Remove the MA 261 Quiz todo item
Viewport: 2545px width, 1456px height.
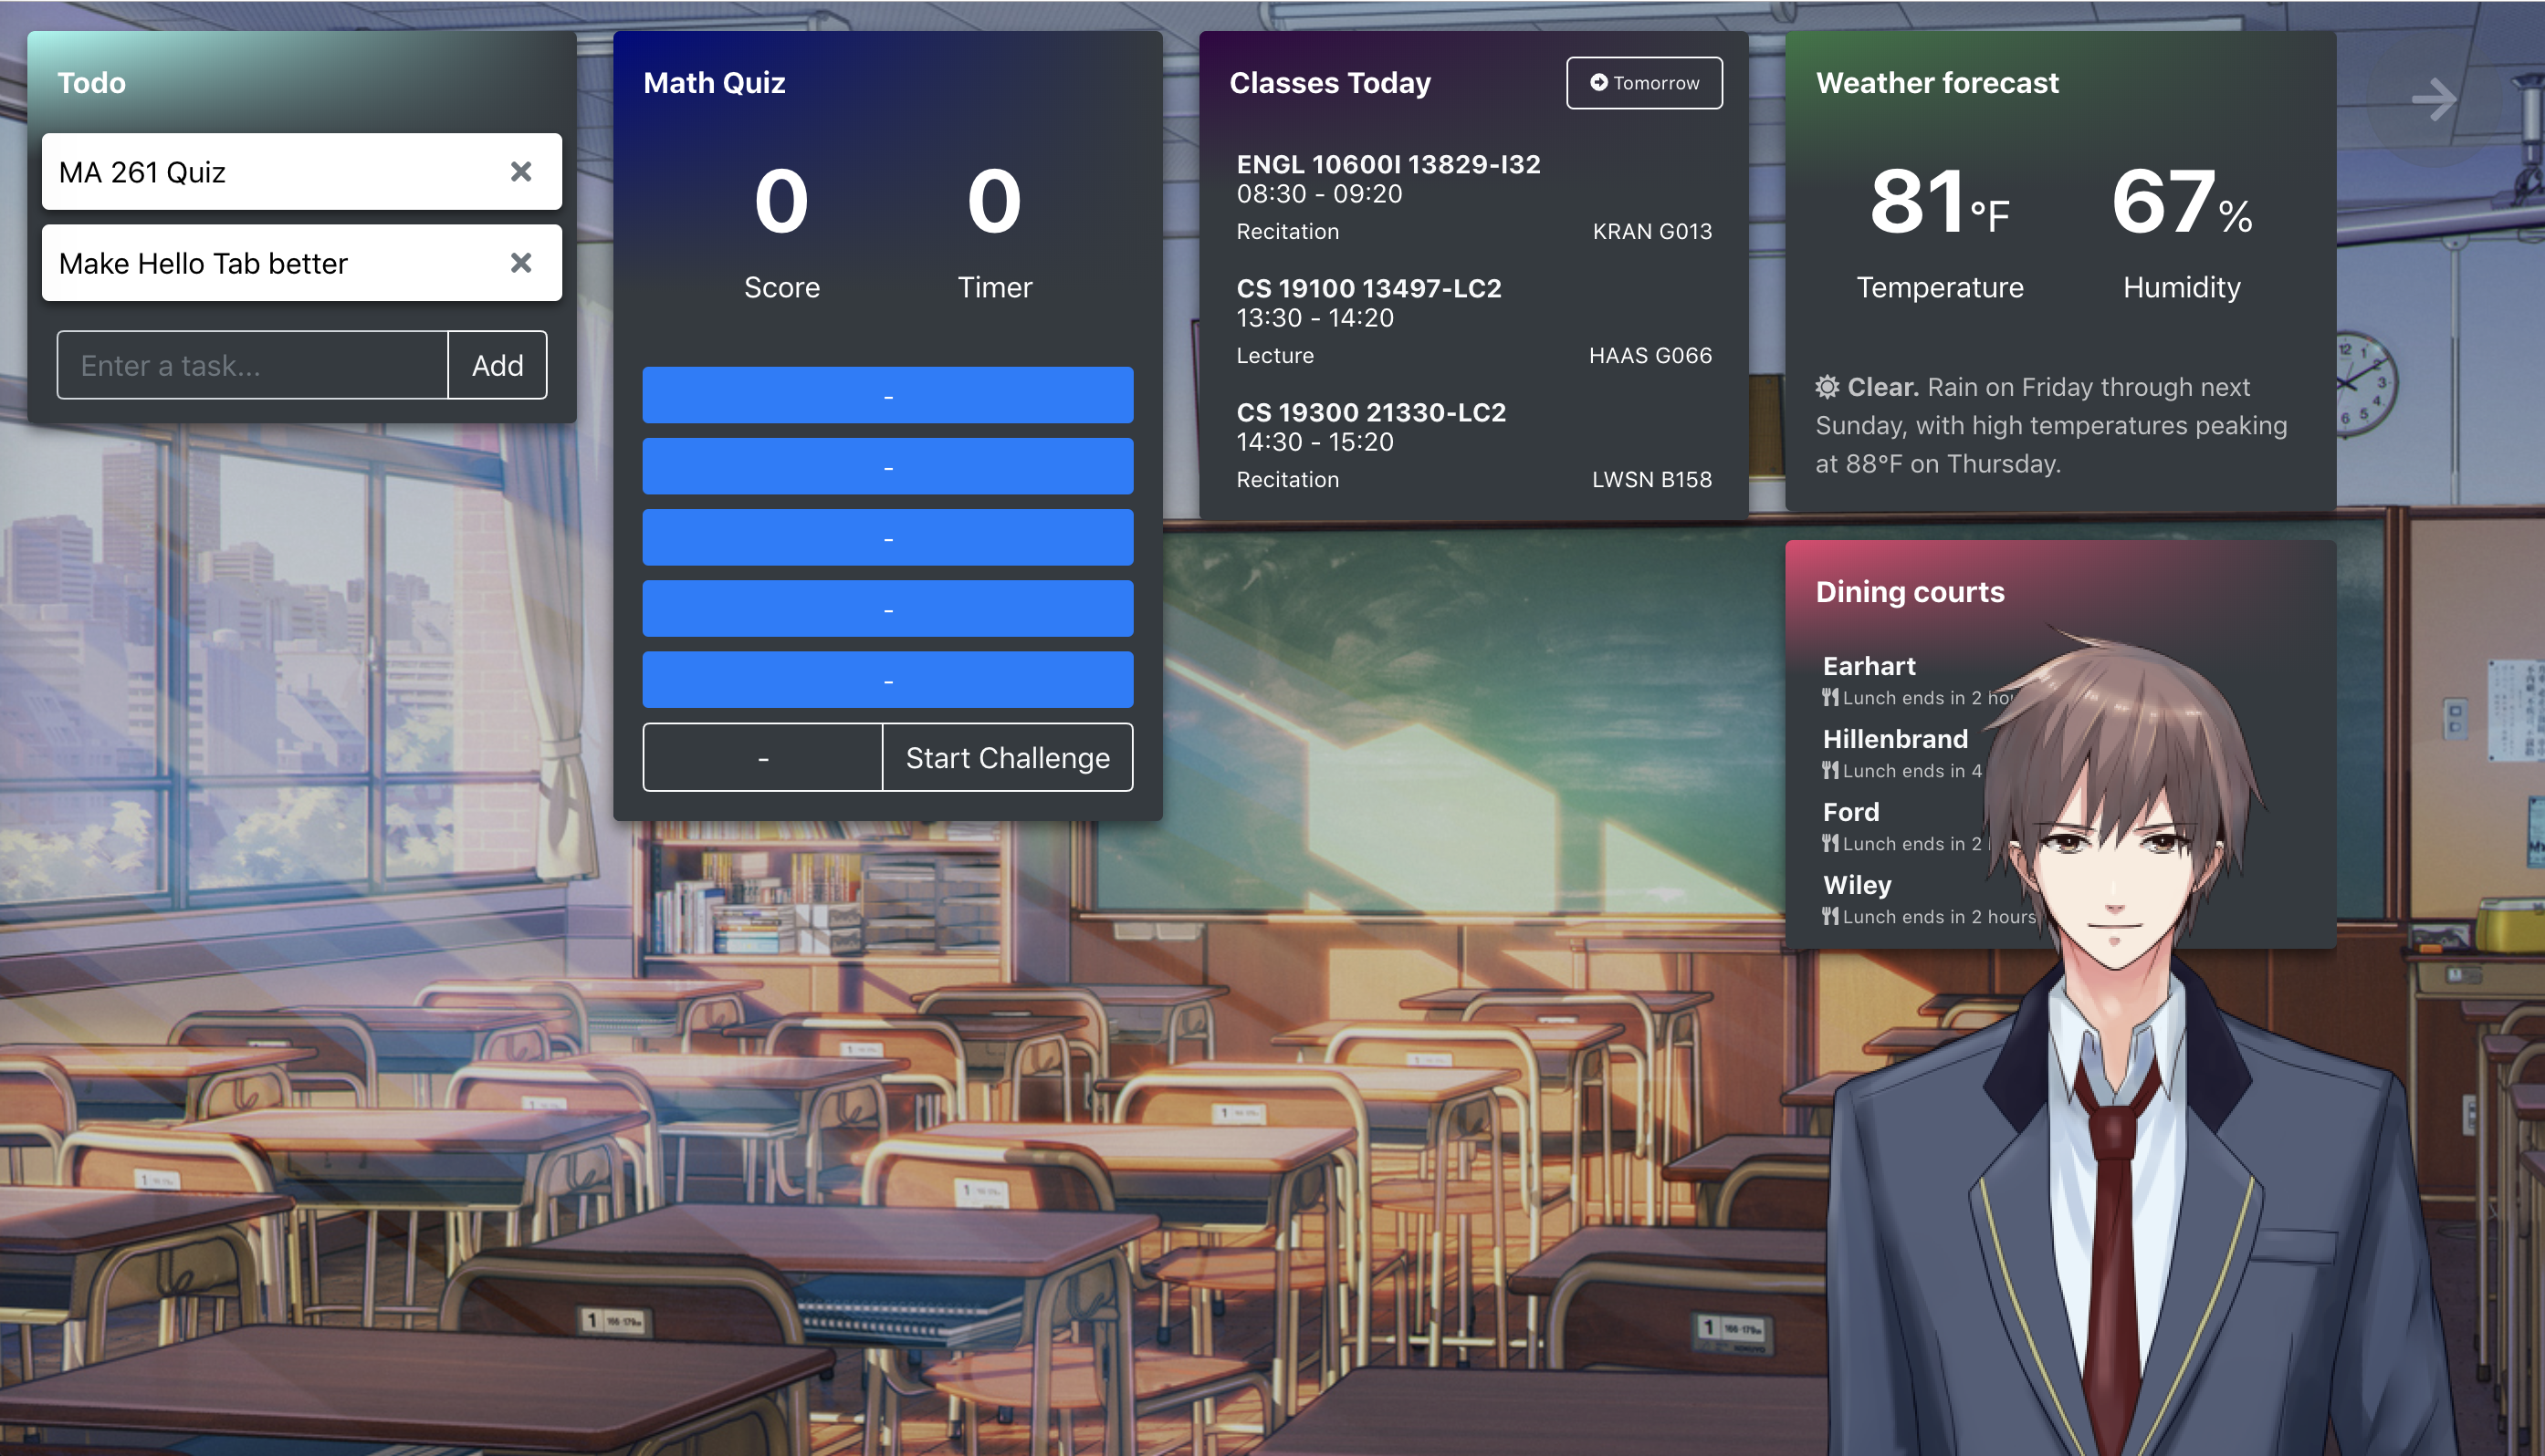[x=520, y=172]
